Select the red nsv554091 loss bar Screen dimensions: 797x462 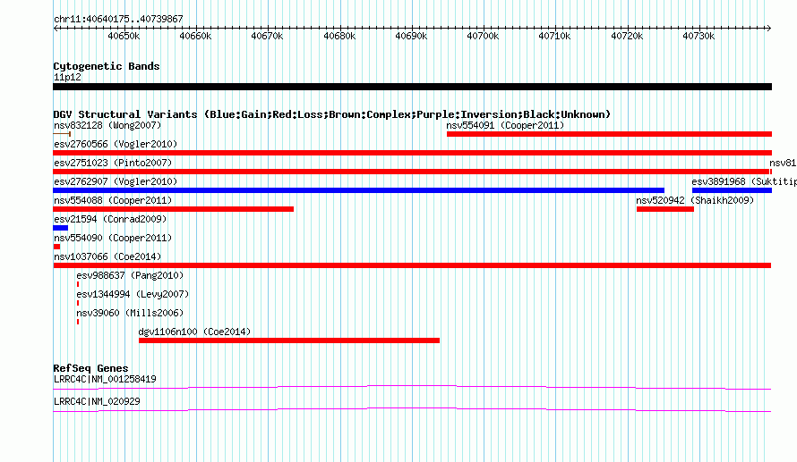610,134
